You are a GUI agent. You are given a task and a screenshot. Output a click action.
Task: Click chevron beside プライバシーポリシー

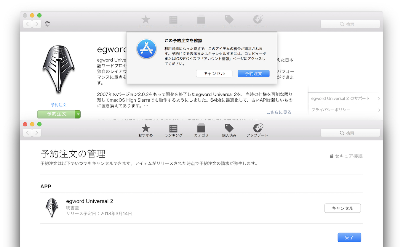point(379,110)
